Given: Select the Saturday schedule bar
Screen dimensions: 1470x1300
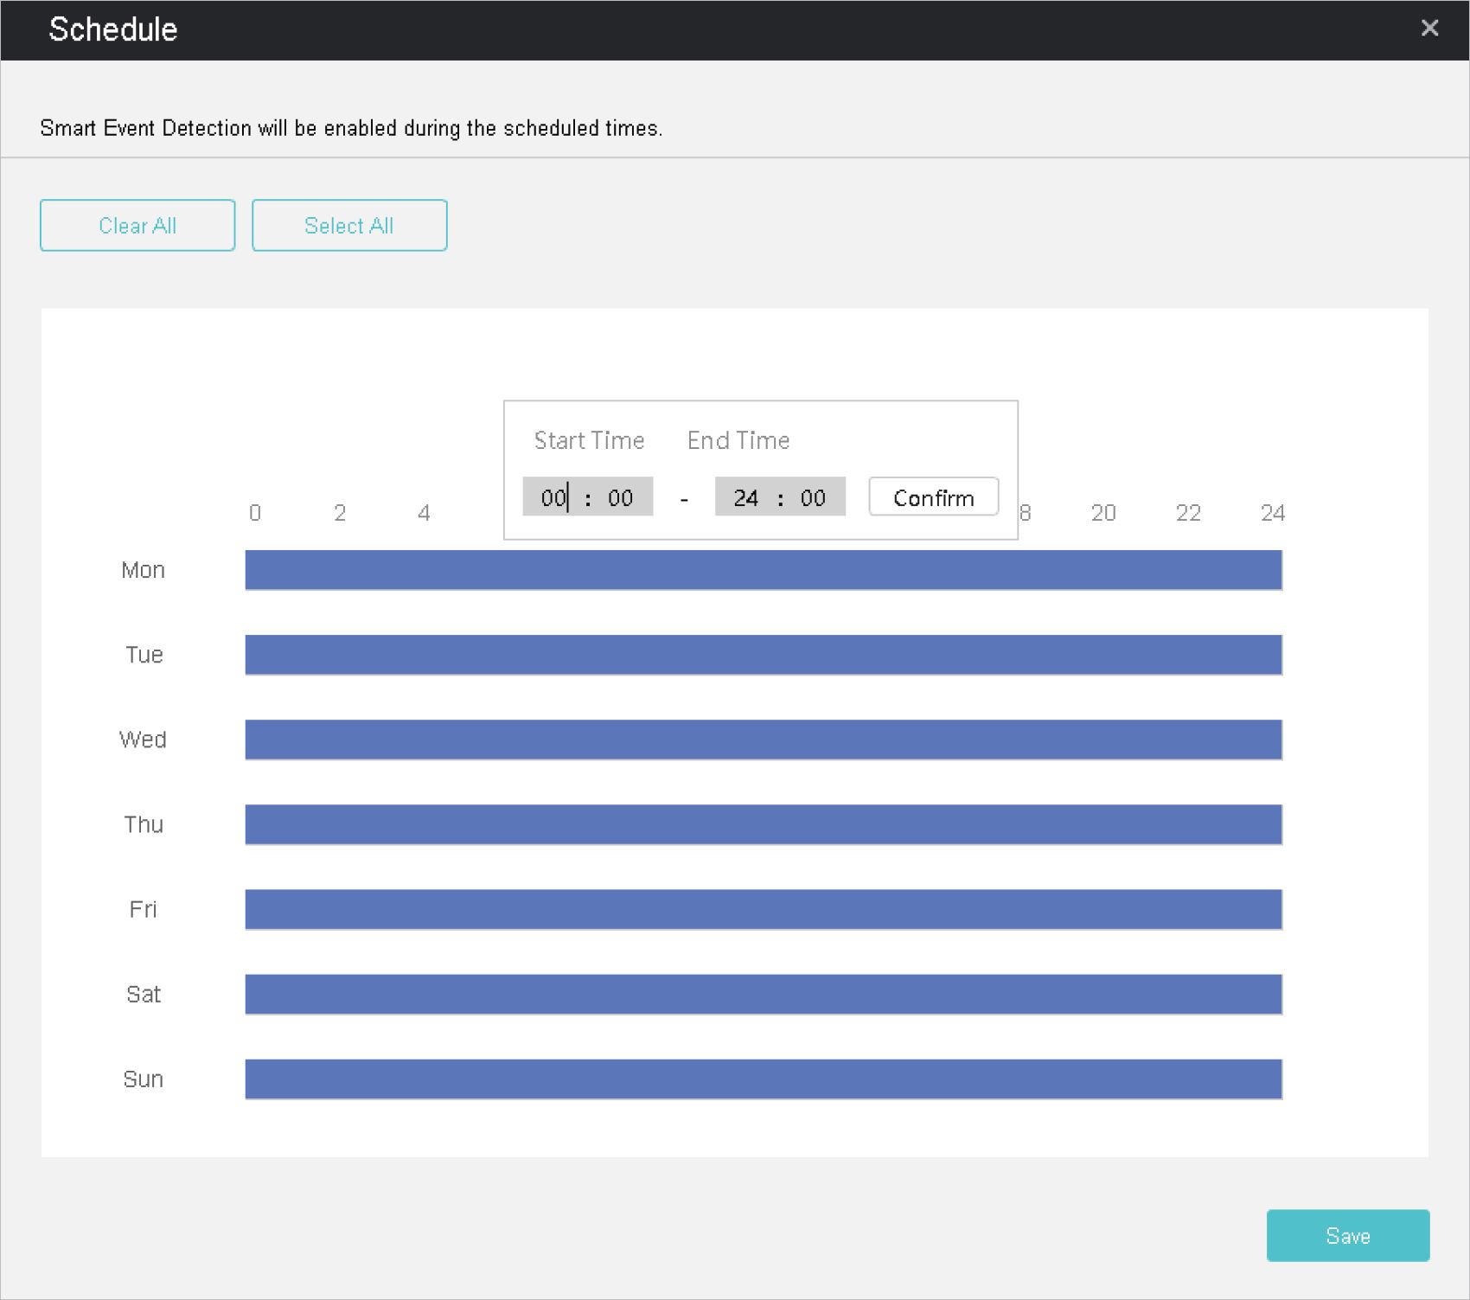Looking at the screenshot, I should [x=763, y=994].
